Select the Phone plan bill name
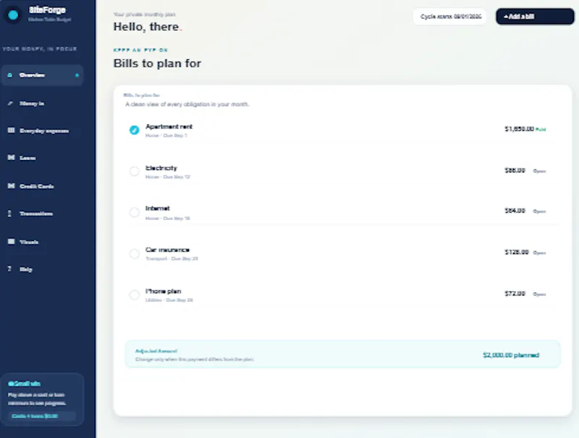 coord(164,291)
